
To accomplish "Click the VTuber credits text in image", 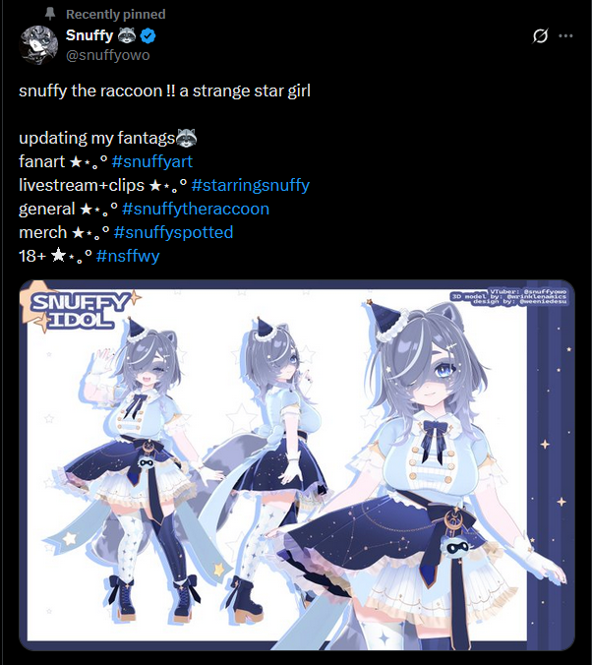I will click(x=508, y=296).
